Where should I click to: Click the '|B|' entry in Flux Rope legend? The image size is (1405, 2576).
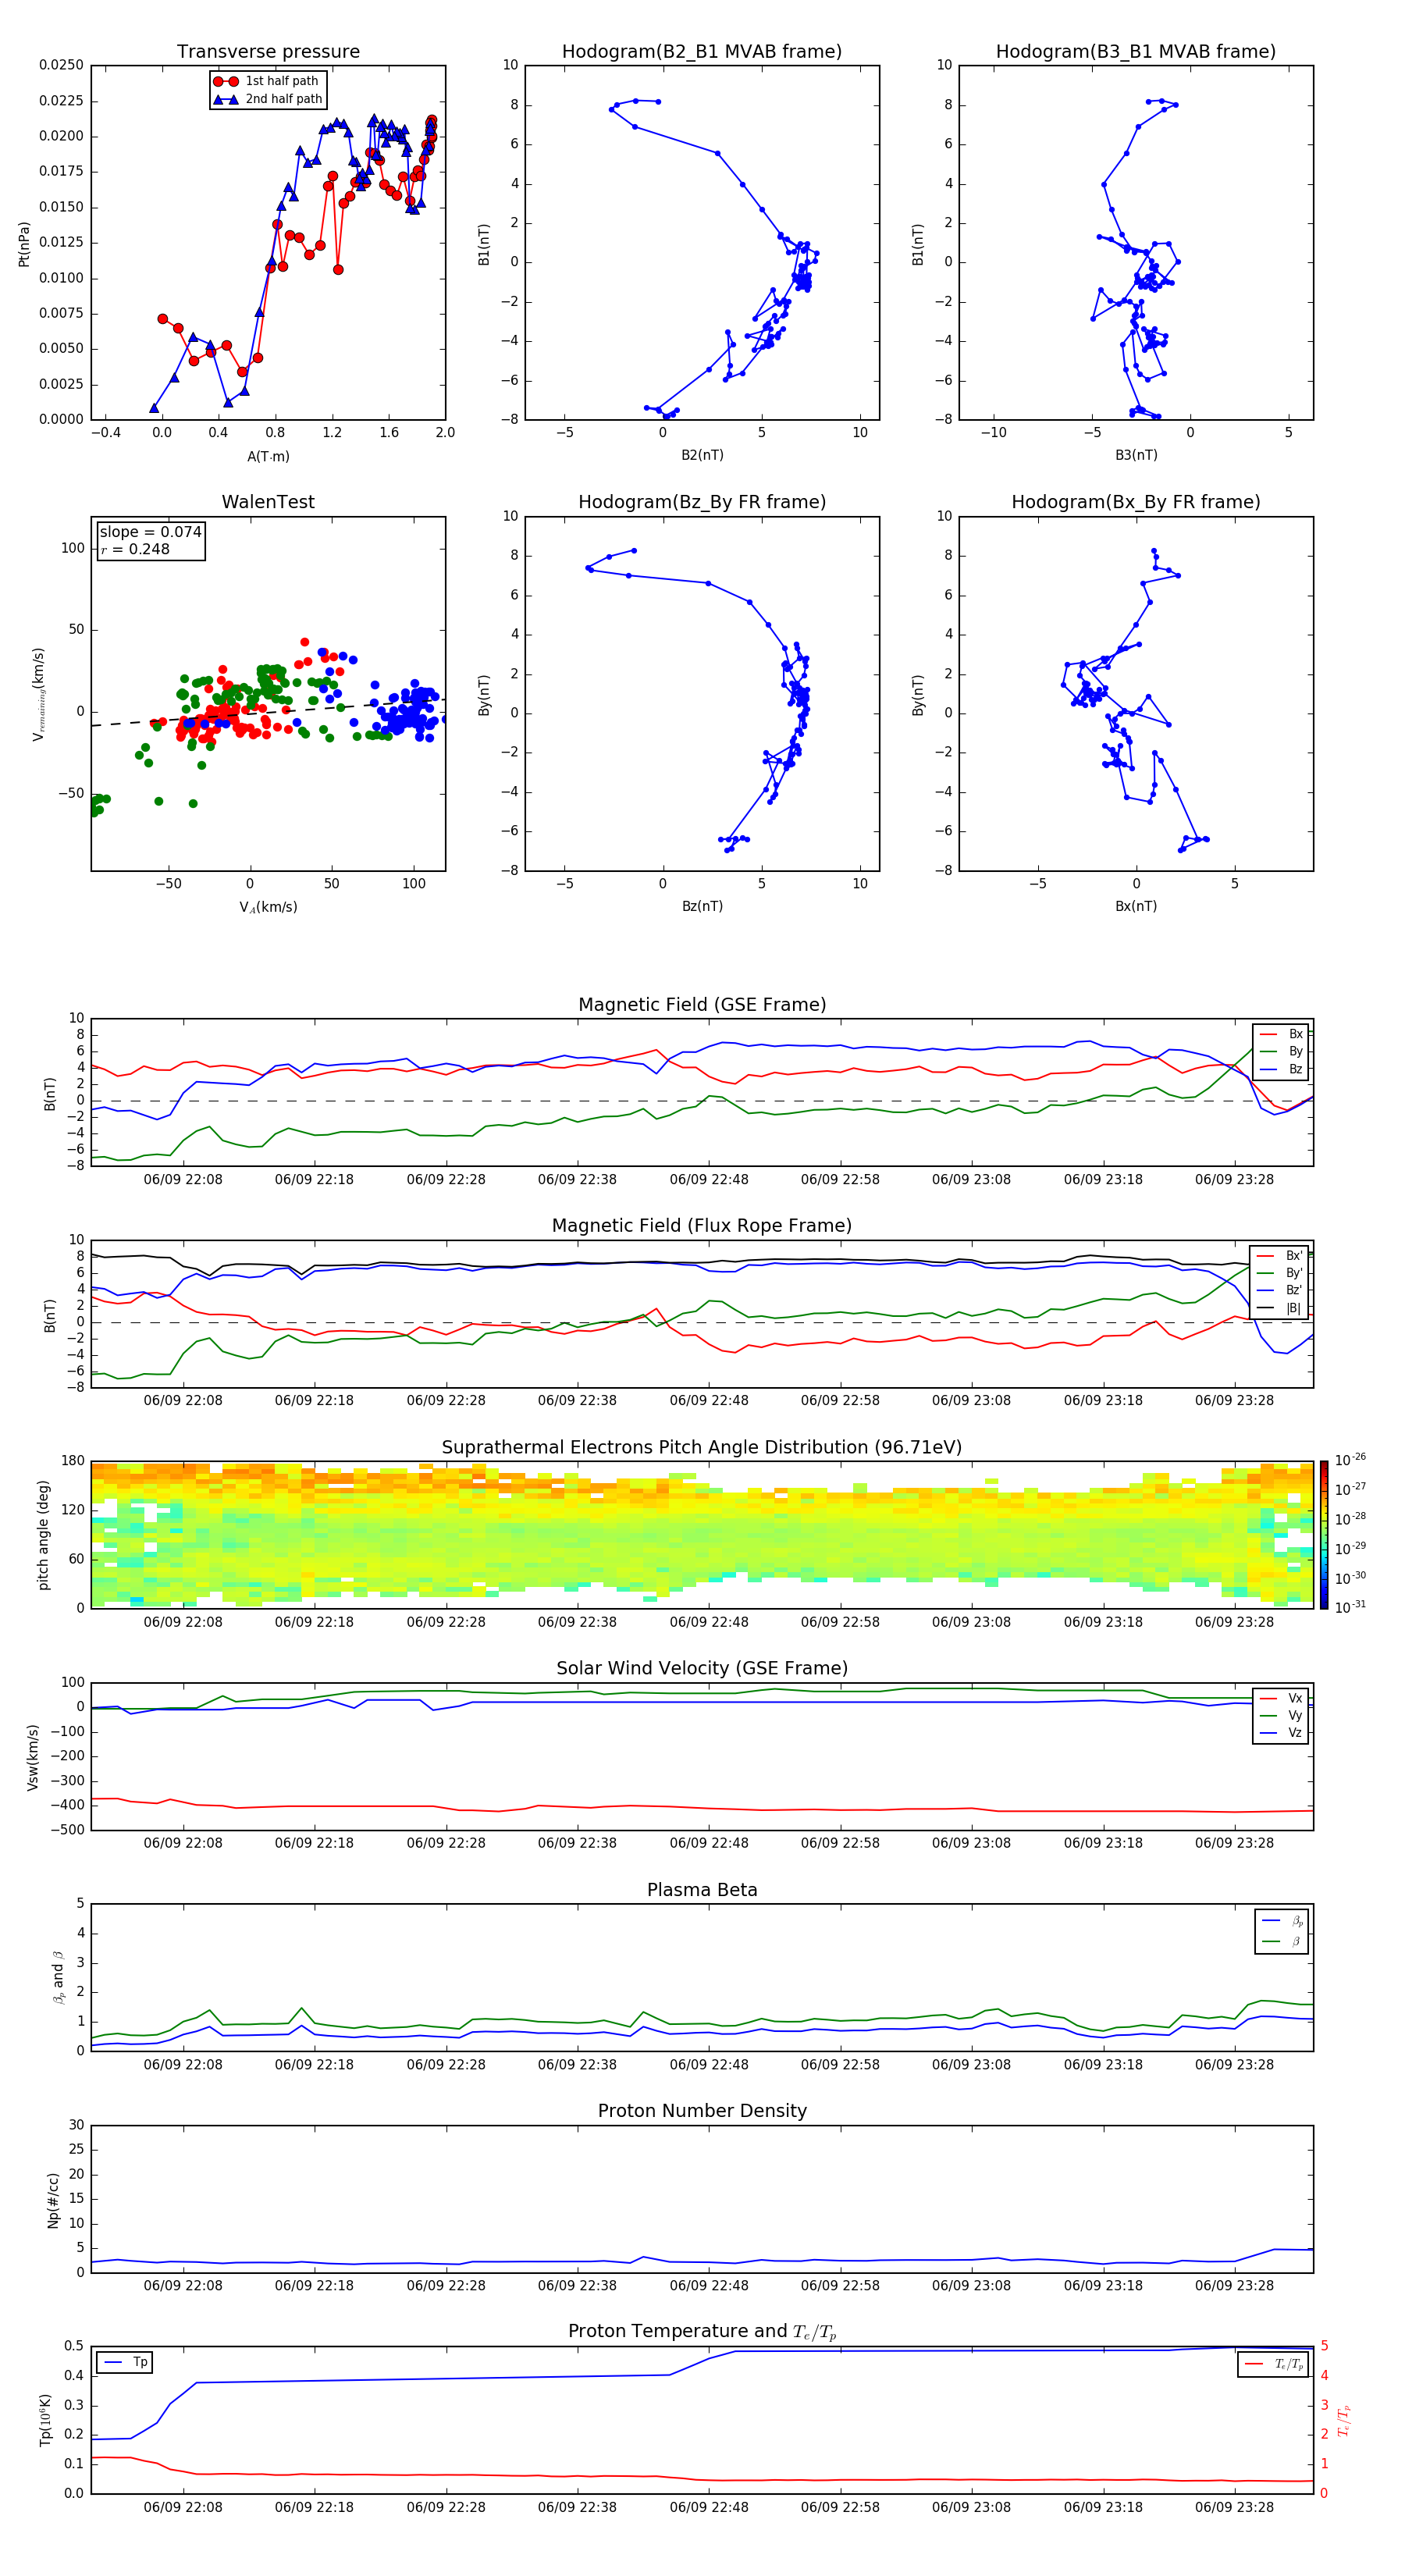pos(1280,1308)
